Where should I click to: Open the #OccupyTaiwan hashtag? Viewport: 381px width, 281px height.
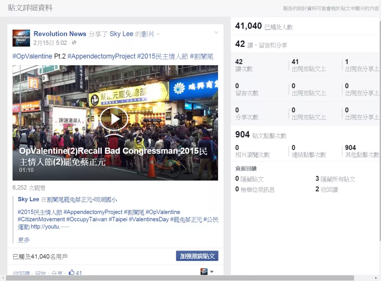tap(87, 219)
